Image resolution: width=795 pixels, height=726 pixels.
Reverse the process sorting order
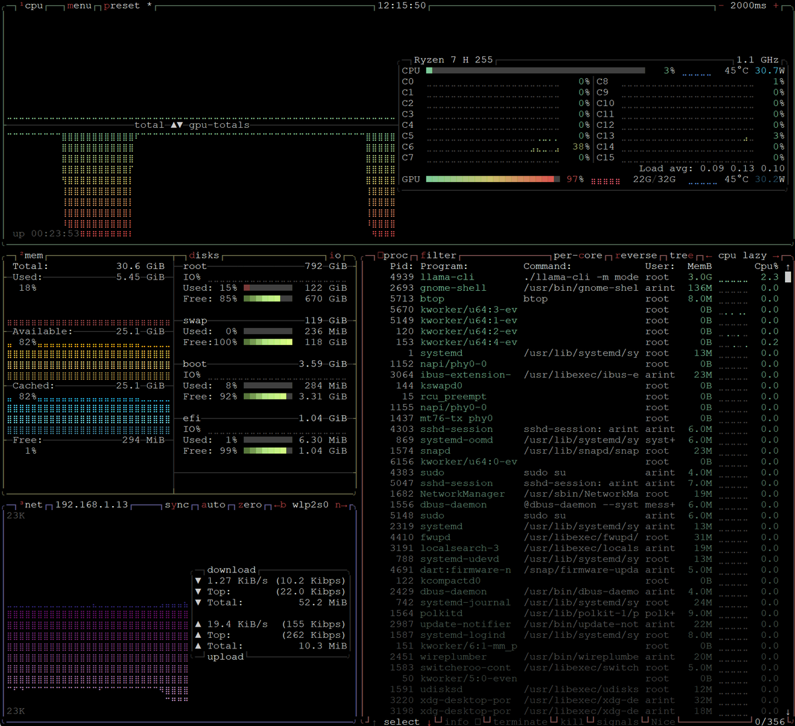pyautogui.click(x=636, y=256)
